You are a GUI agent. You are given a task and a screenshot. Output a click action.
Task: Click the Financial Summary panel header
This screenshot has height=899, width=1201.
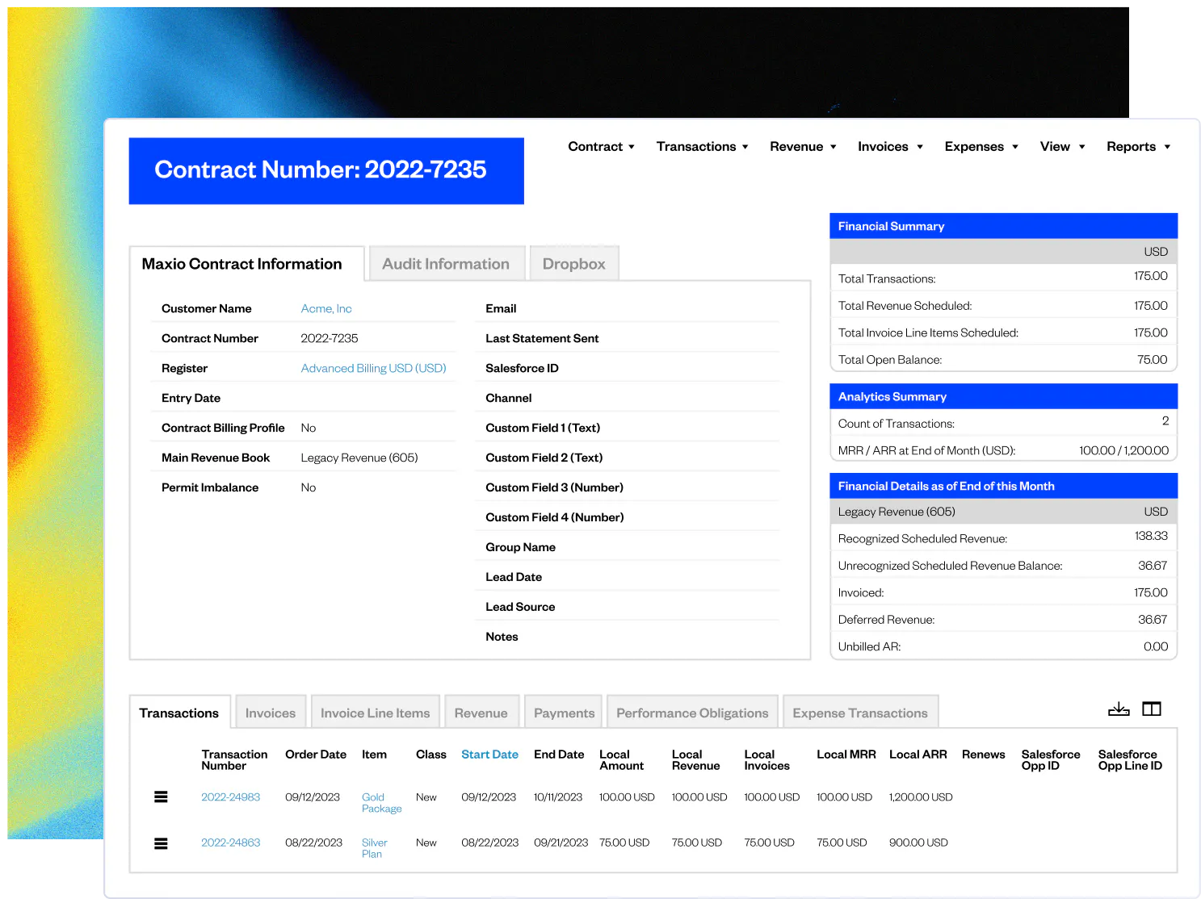click(1003, 226)
